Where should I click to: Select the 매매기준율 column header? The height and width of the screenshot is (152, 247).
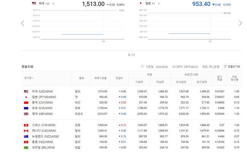(x=101, y=78)
